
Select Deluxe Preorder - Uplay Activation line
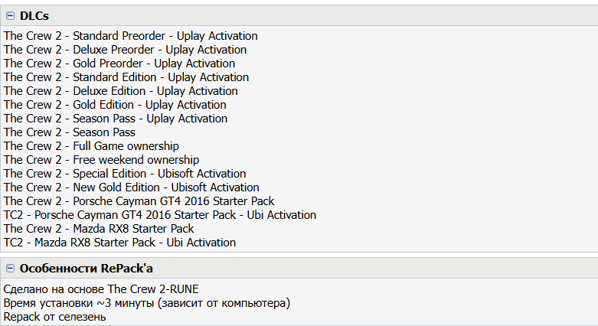[x=125, y=50]
